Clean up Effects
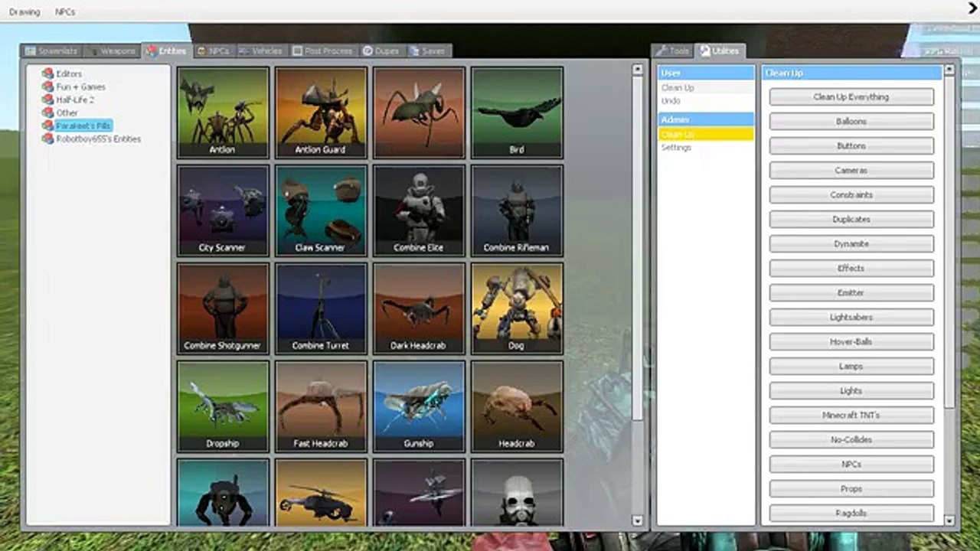Image resolution: width=980 pixels, height=551 pixels. tap(851, 269)
